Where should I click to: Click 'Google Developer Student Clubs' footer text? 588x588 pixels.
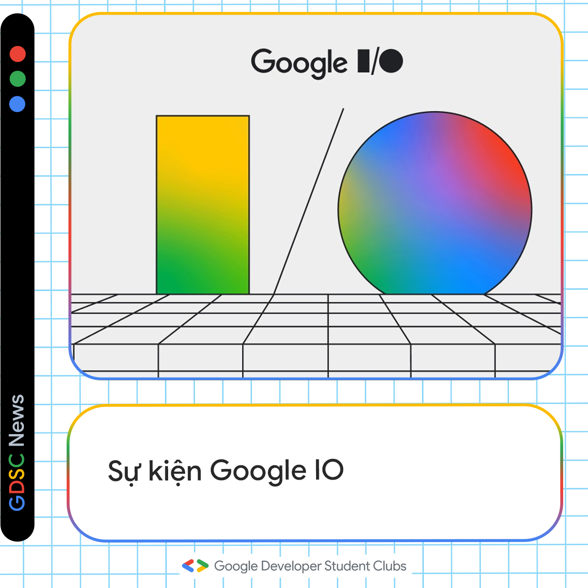(310, 566)
